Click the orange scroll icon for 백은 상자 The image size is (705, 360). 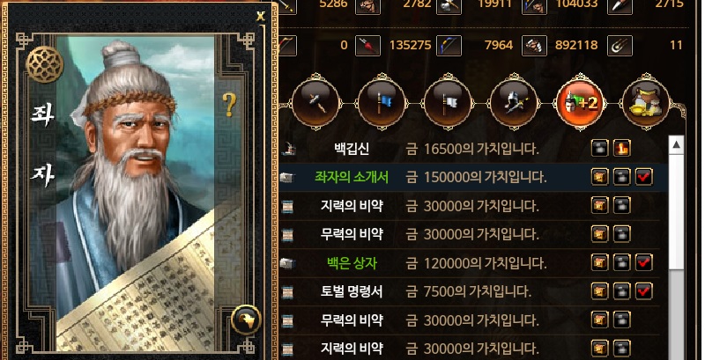point(600,262)
